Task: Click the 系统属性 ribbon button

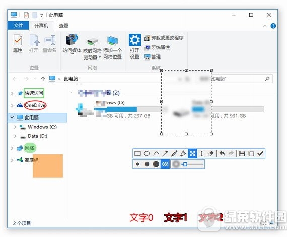Action: point(157,48)
